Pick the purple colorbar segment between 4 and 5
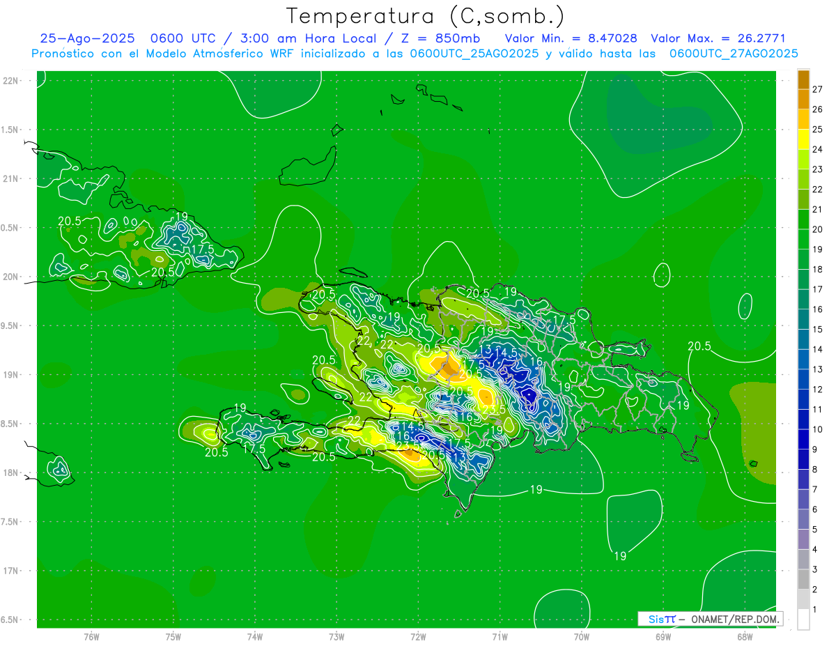Image resolution: width=836 pixels, height=646 pixels. pyautogui.click(x=803, y=539)
